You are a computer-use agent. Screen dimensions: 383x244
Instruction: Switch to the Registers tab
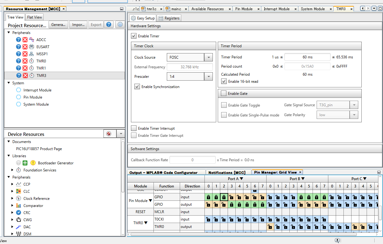coord(169,18)
